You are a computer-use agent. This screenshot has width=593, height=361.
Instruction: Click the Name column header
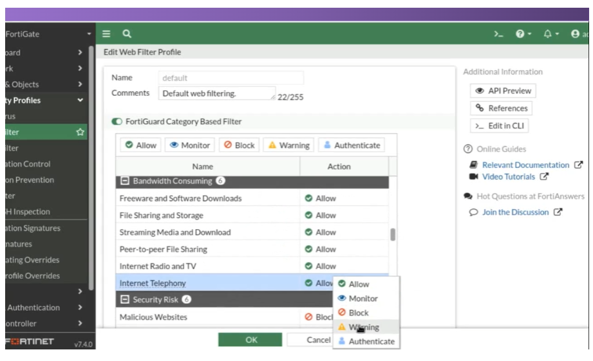click(207, 166)
